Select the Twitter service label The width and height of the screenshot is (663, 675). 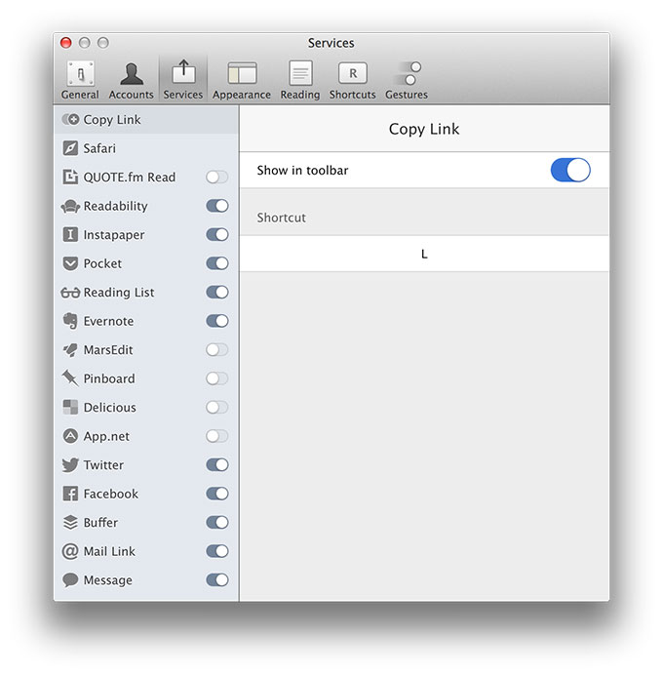click(103, 465)
